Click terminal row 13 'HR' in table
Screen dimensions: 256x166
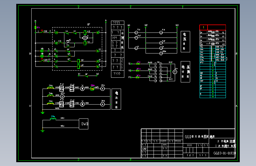point(213,78)
